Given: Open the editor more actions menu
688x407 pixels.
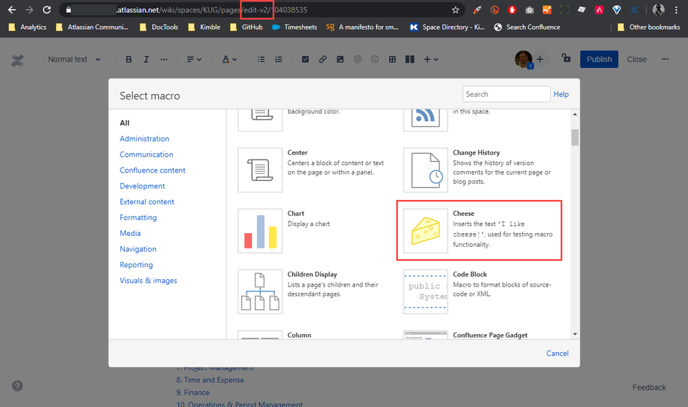Looking at the screenshot, I should pos(665,59).
